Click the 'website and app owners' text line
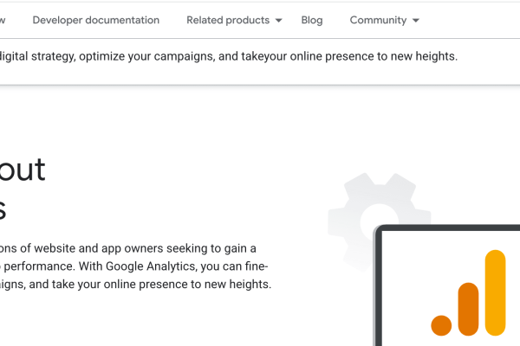The image size is (520, 346). click(x=128, y=248)
